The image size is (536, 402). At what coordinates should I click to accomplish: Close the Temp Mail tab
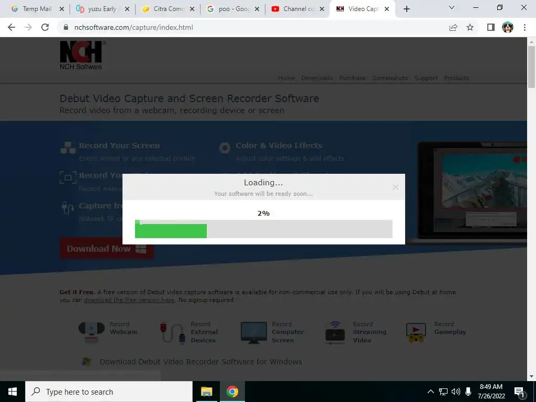(62, 9)
